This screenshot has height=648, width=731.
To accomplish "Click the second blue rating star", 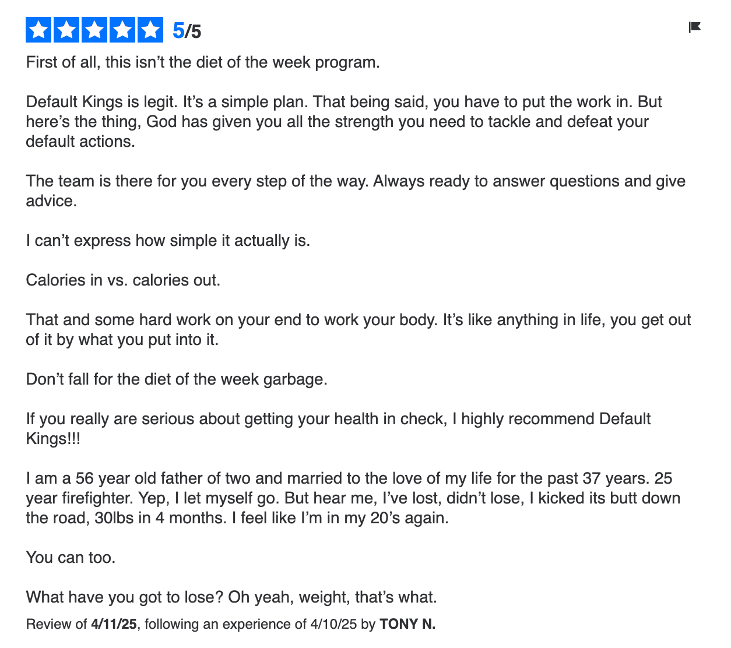I will (x=66, y=30).
